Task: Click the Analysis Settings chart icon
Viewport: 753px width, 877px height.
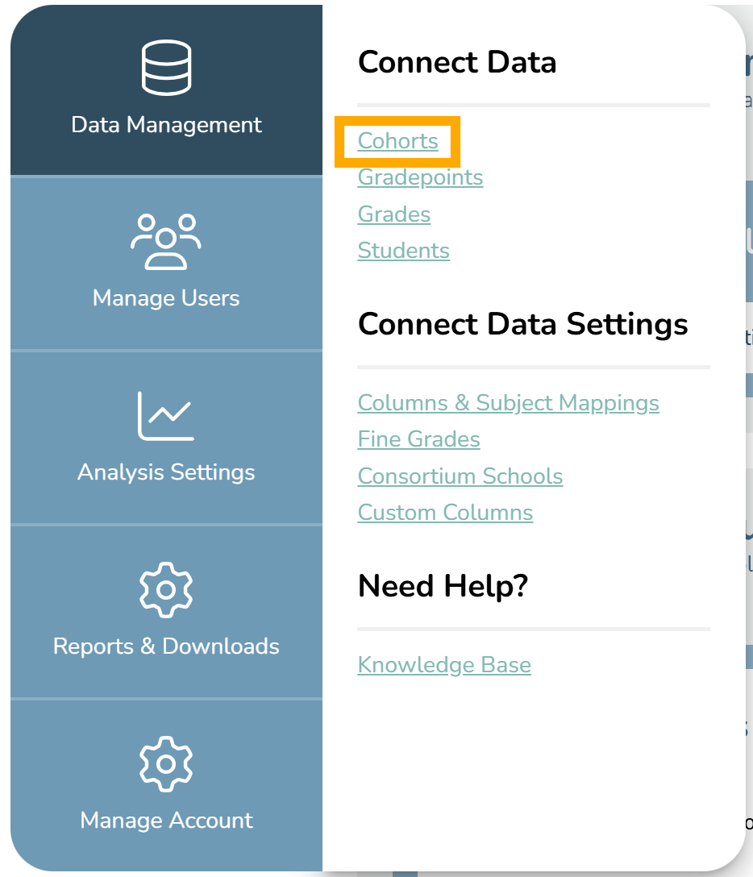Action: click(x=166, y=416)
